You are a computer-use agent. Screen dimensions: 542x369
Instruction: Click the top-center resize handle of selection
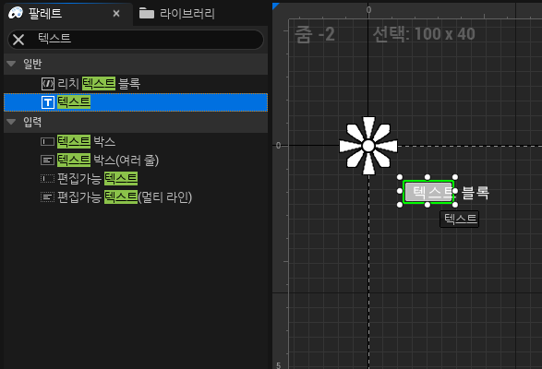pyautogui.click(x=428, y=177)
